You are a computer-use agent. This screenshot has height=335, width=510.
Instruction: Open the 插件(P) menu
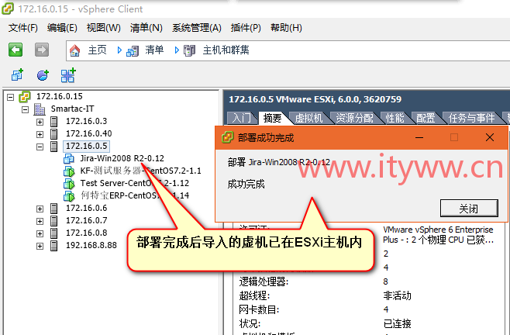click(x=246, y=28)
